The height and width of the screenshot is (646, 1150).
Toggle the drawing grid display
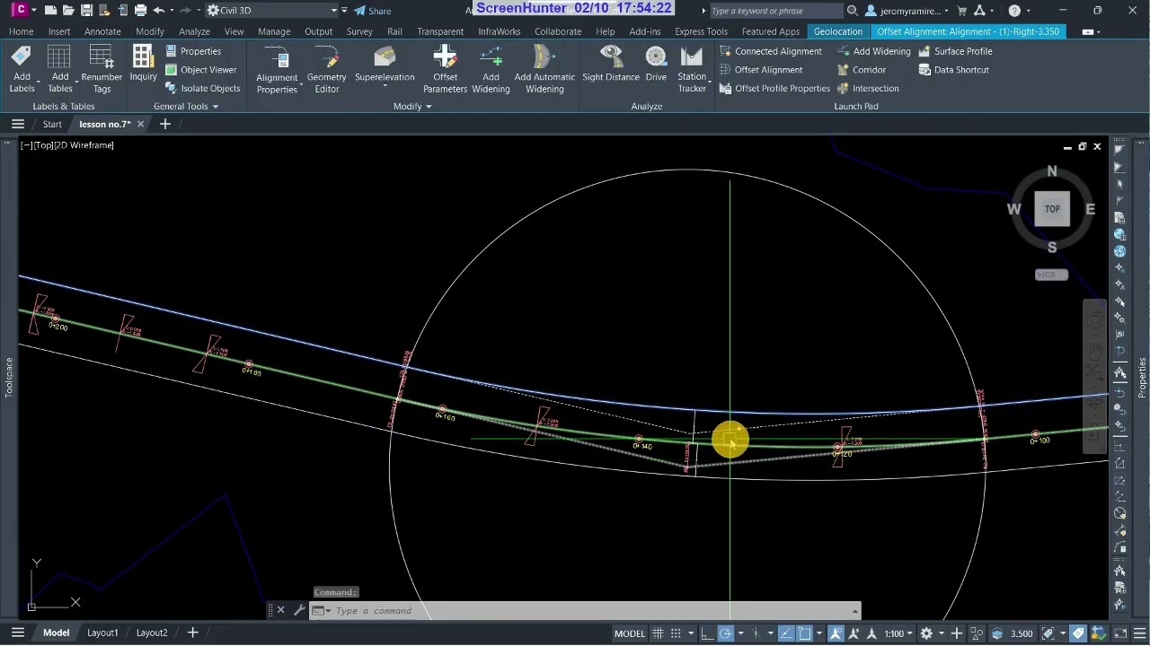tap(658, 633)
